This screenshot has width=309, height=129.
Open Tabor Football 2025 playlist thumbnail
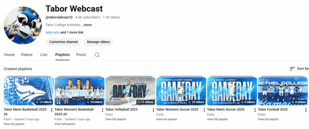coord(283,91)
